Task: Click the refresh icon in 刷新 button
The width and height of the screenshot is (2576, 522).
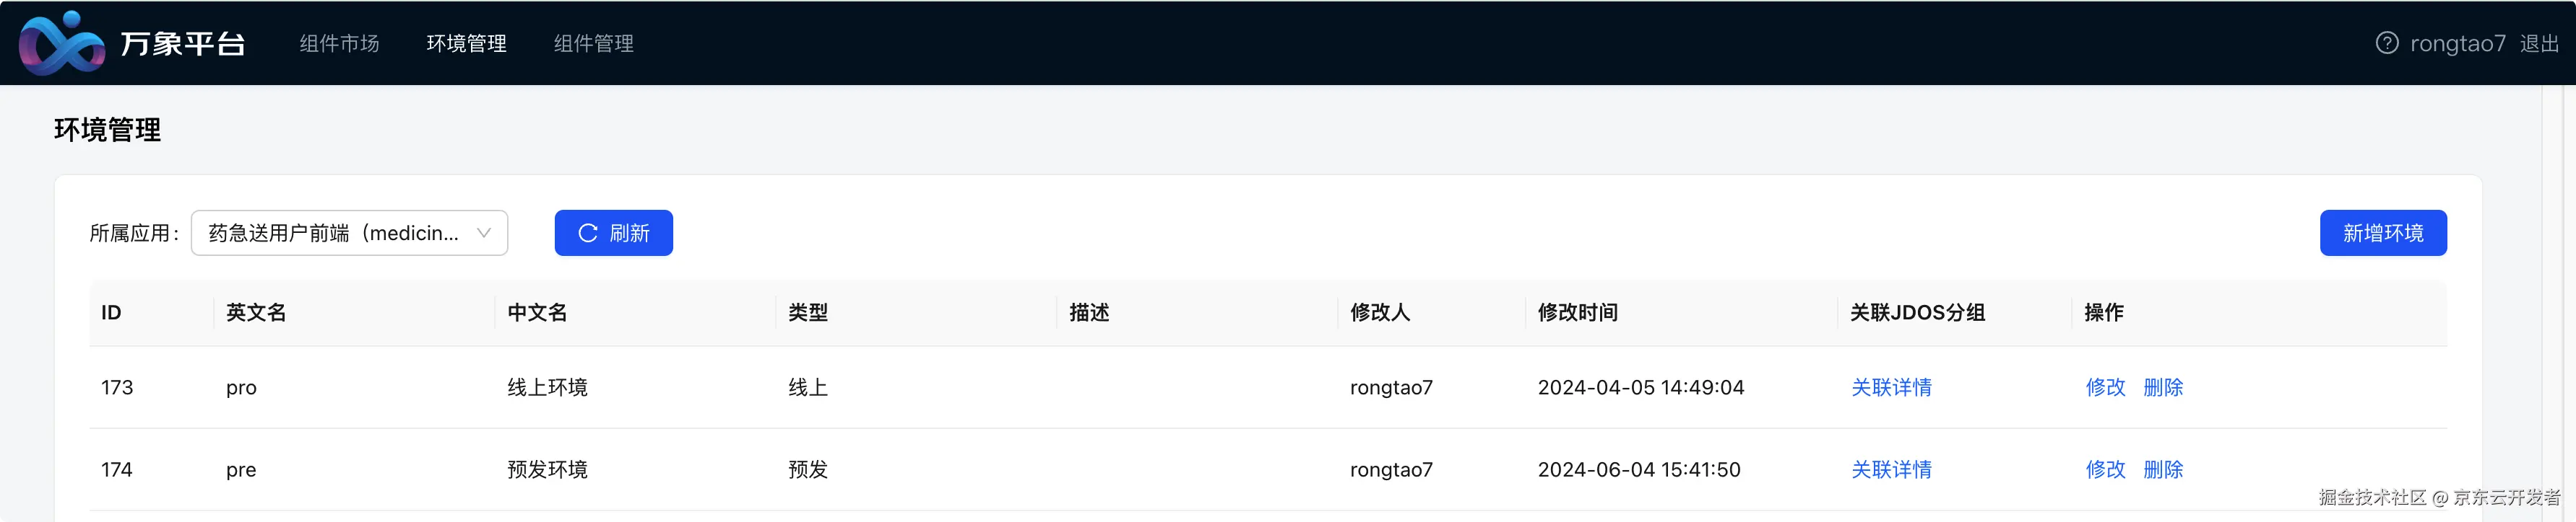Action: [x=588, y=233]
